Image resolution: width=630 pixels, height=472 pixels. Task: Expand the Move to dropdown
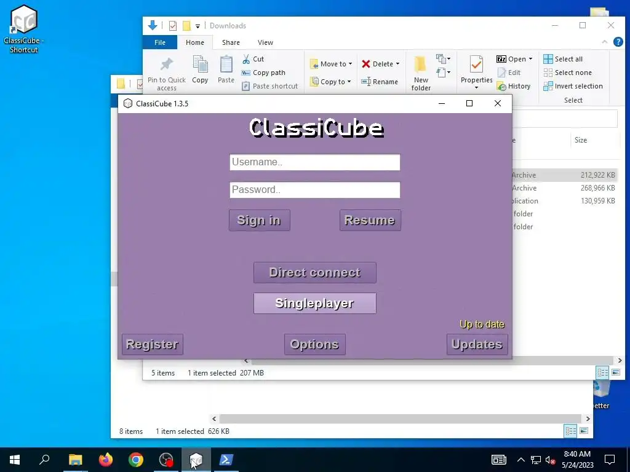(x=350, y=64)
